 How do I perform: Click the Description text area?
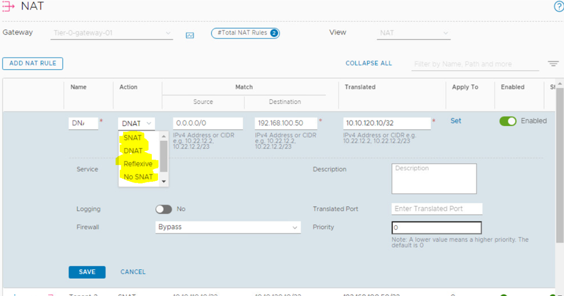pos(434,179)
